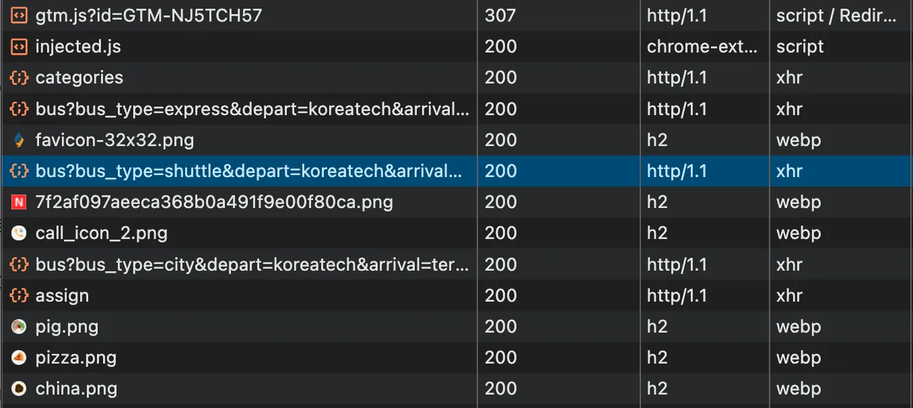The width and height of the screenshot is (913, 408).
Task: Click the script icon beside gtm.js request
Action: coord(19,15)
